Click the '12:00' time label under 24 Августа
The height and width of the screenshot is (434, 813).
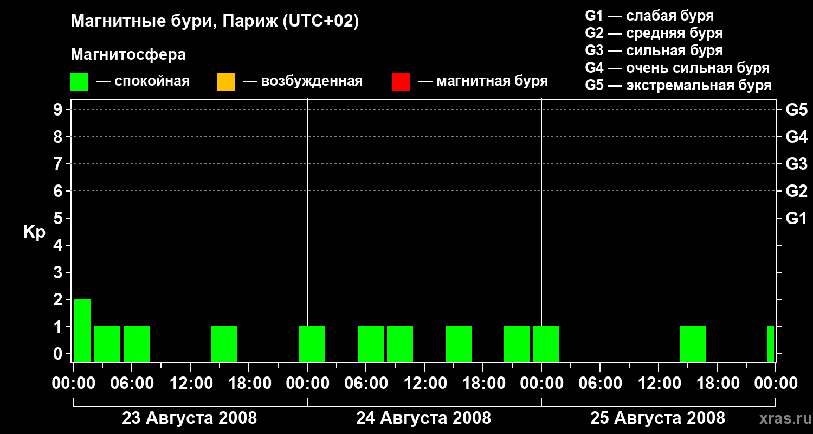click(x=424, y=384)
